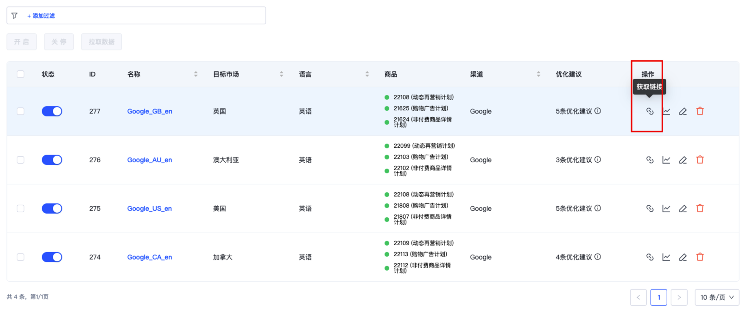
Task: Check the select-all header checkbox
Action: (x=20, y=74)
